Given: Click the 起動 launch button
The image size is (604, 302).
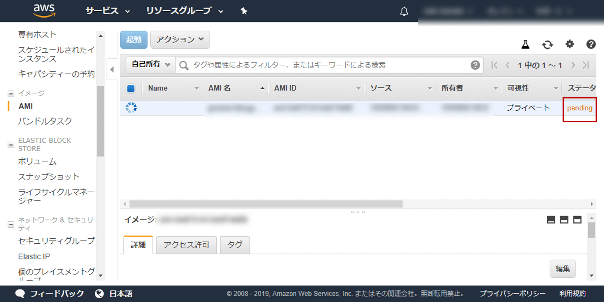Looking at the screenshot, I should click(134, 40).
